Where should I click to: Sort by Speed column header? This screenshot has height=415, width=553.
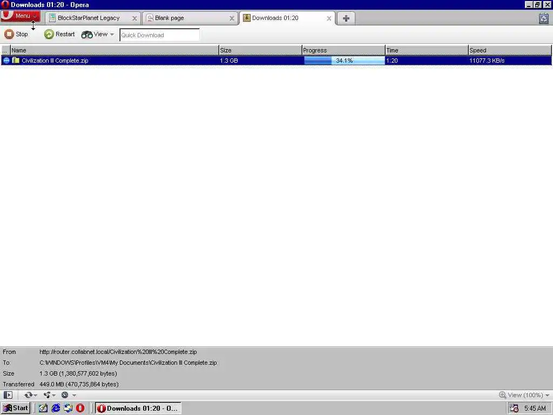point(510,50)
